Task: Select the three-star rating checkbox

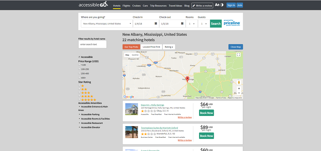Action: pyautogui.click(x=79, y=92)
